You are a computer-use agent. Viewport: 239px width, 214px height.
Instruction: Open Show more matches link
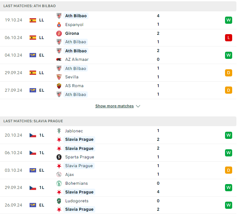(114, 106)
